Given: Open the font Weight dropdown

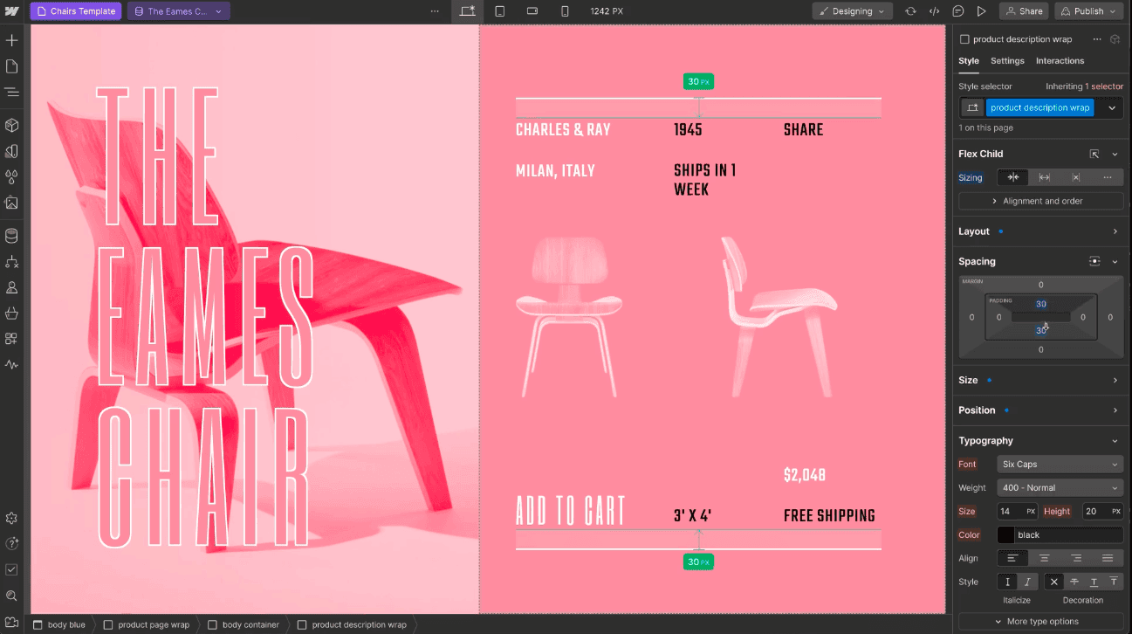Looking at the screenshot, I should (x=1059, y=487).
